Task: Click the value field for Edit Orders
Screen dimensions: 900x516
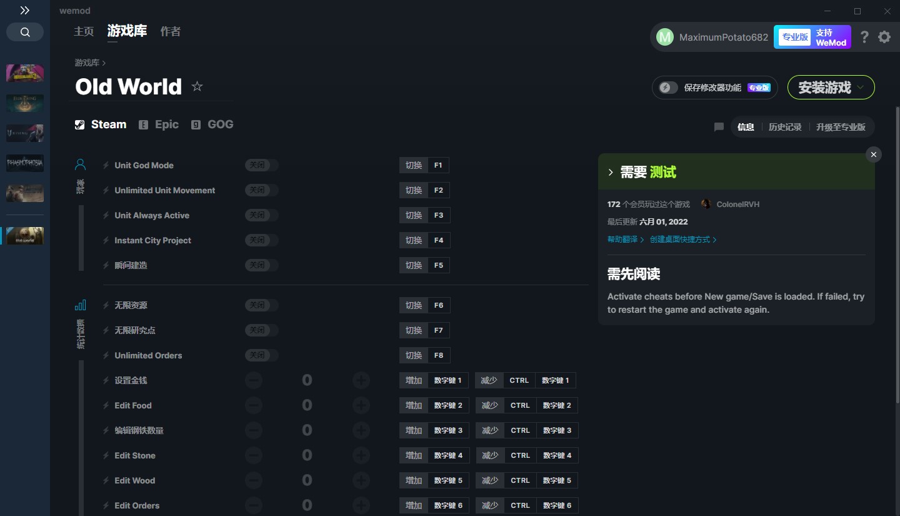Action: tap(307, 505)
